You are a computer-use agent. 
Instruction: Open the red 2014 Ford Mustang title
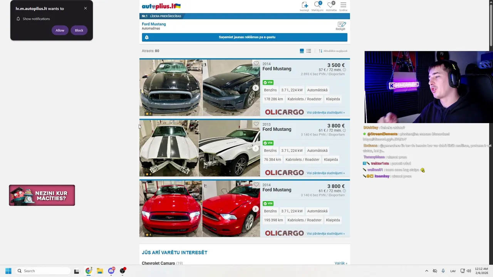point(277,190)
